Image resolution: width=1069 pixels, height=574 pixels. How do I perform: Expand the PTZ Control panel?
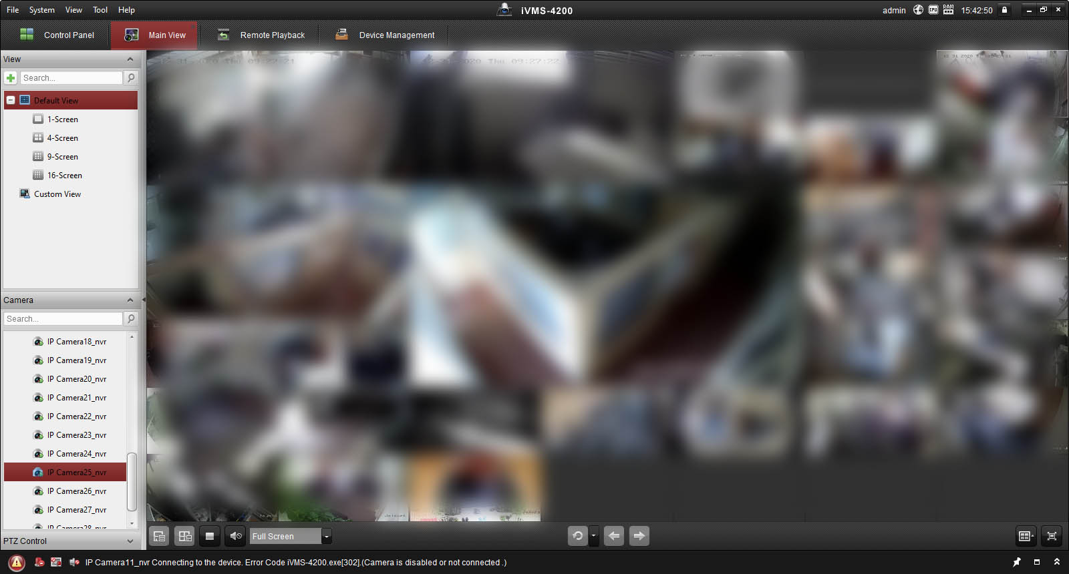click(130, 541)
